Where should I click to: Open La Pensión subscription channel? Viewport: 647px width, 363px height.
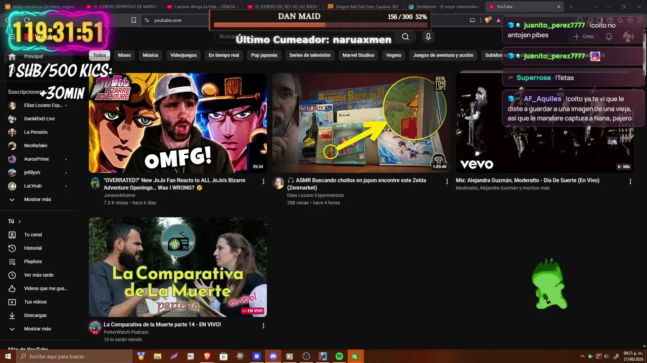(x=39, y=132)
